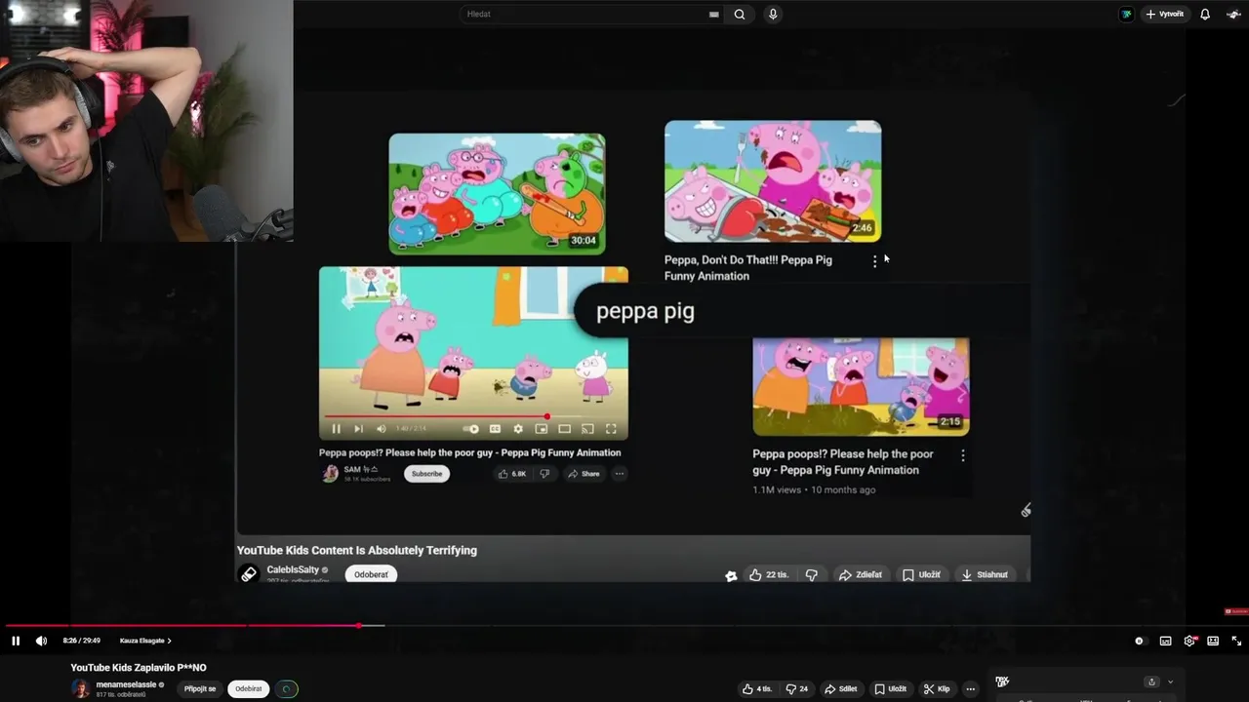Click the white Odebírat subscribe button
This screenshot has width=1249, height=702.
pyautogui.click(x=249, y=688)
